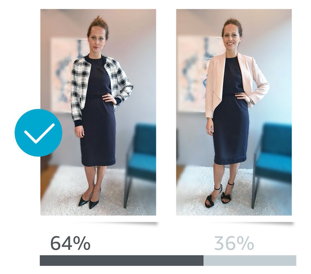Click the dark segment of the results bar
Viewport: 311px width, 274px height.
pyautogui.click(x=122, y=260)
